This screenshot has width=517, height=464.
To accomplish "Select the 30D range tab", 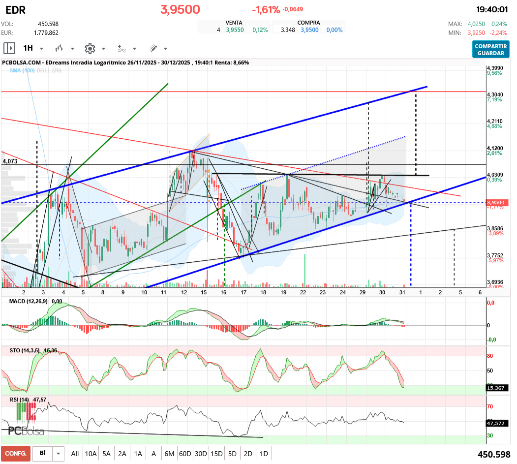I will [201, 454].
